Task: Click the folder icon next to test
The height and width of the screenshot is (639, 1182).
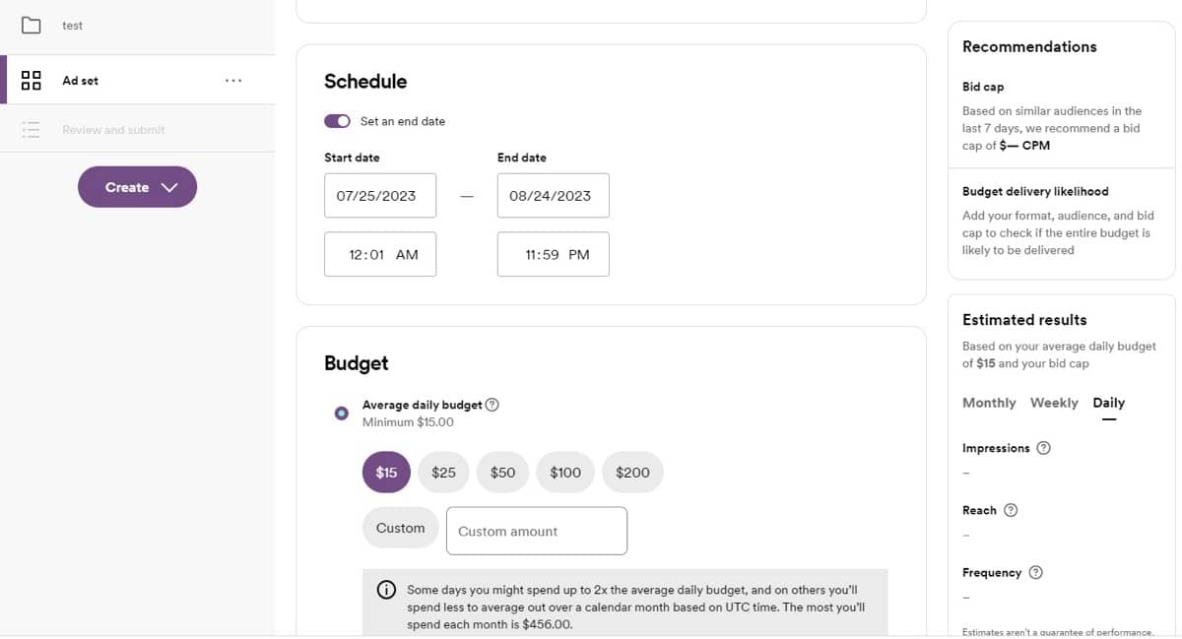Action: pos(32,26)
